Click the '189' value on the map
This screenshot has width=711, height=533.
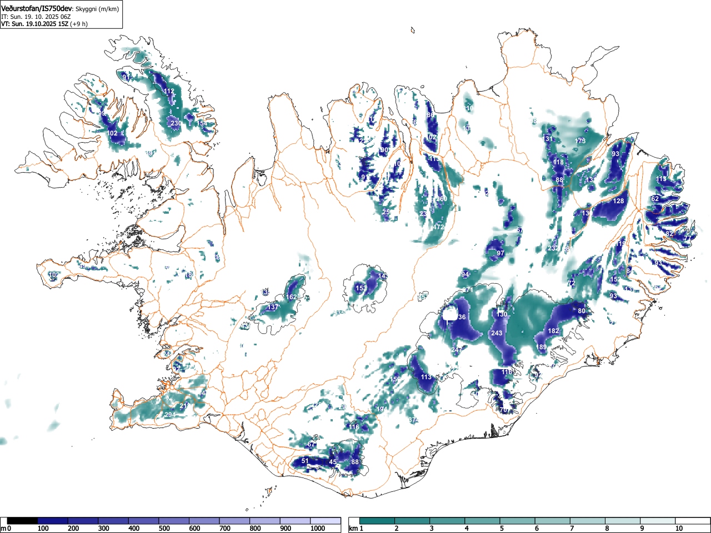pyautogui.click(x=541, y=347)
